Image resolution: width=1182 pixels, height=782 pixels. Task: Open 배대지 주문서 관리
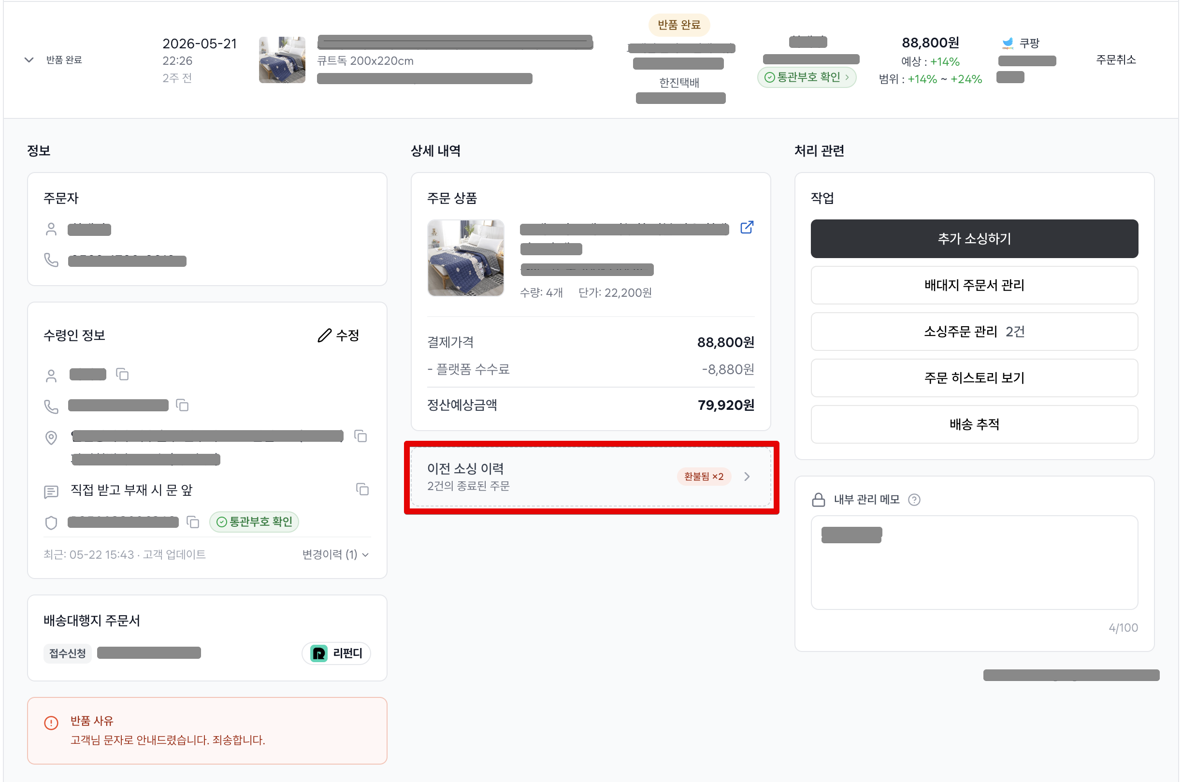coord(974,285)
